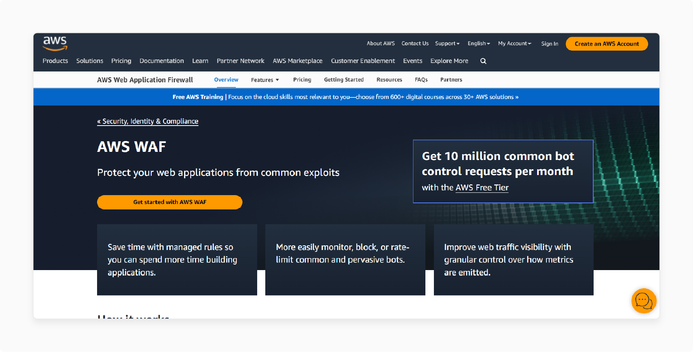Select the Resources tab

(x=389, y=80)
